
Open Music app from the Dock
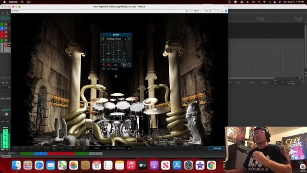[131, 165]
